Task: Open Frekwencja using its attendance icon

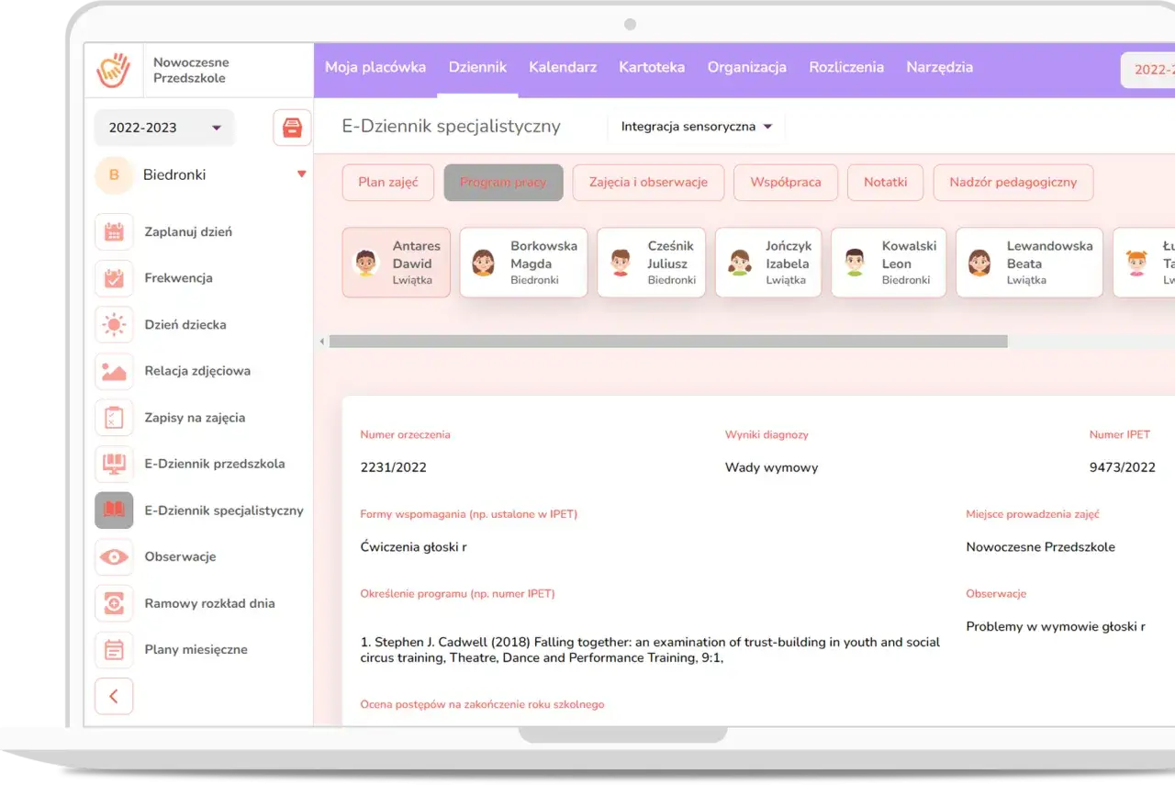Action: (114, 278)
